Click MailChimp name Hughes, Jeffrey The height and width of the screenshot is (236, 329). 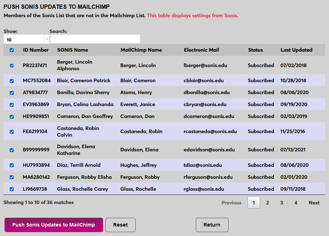click(x=138, y=165)
